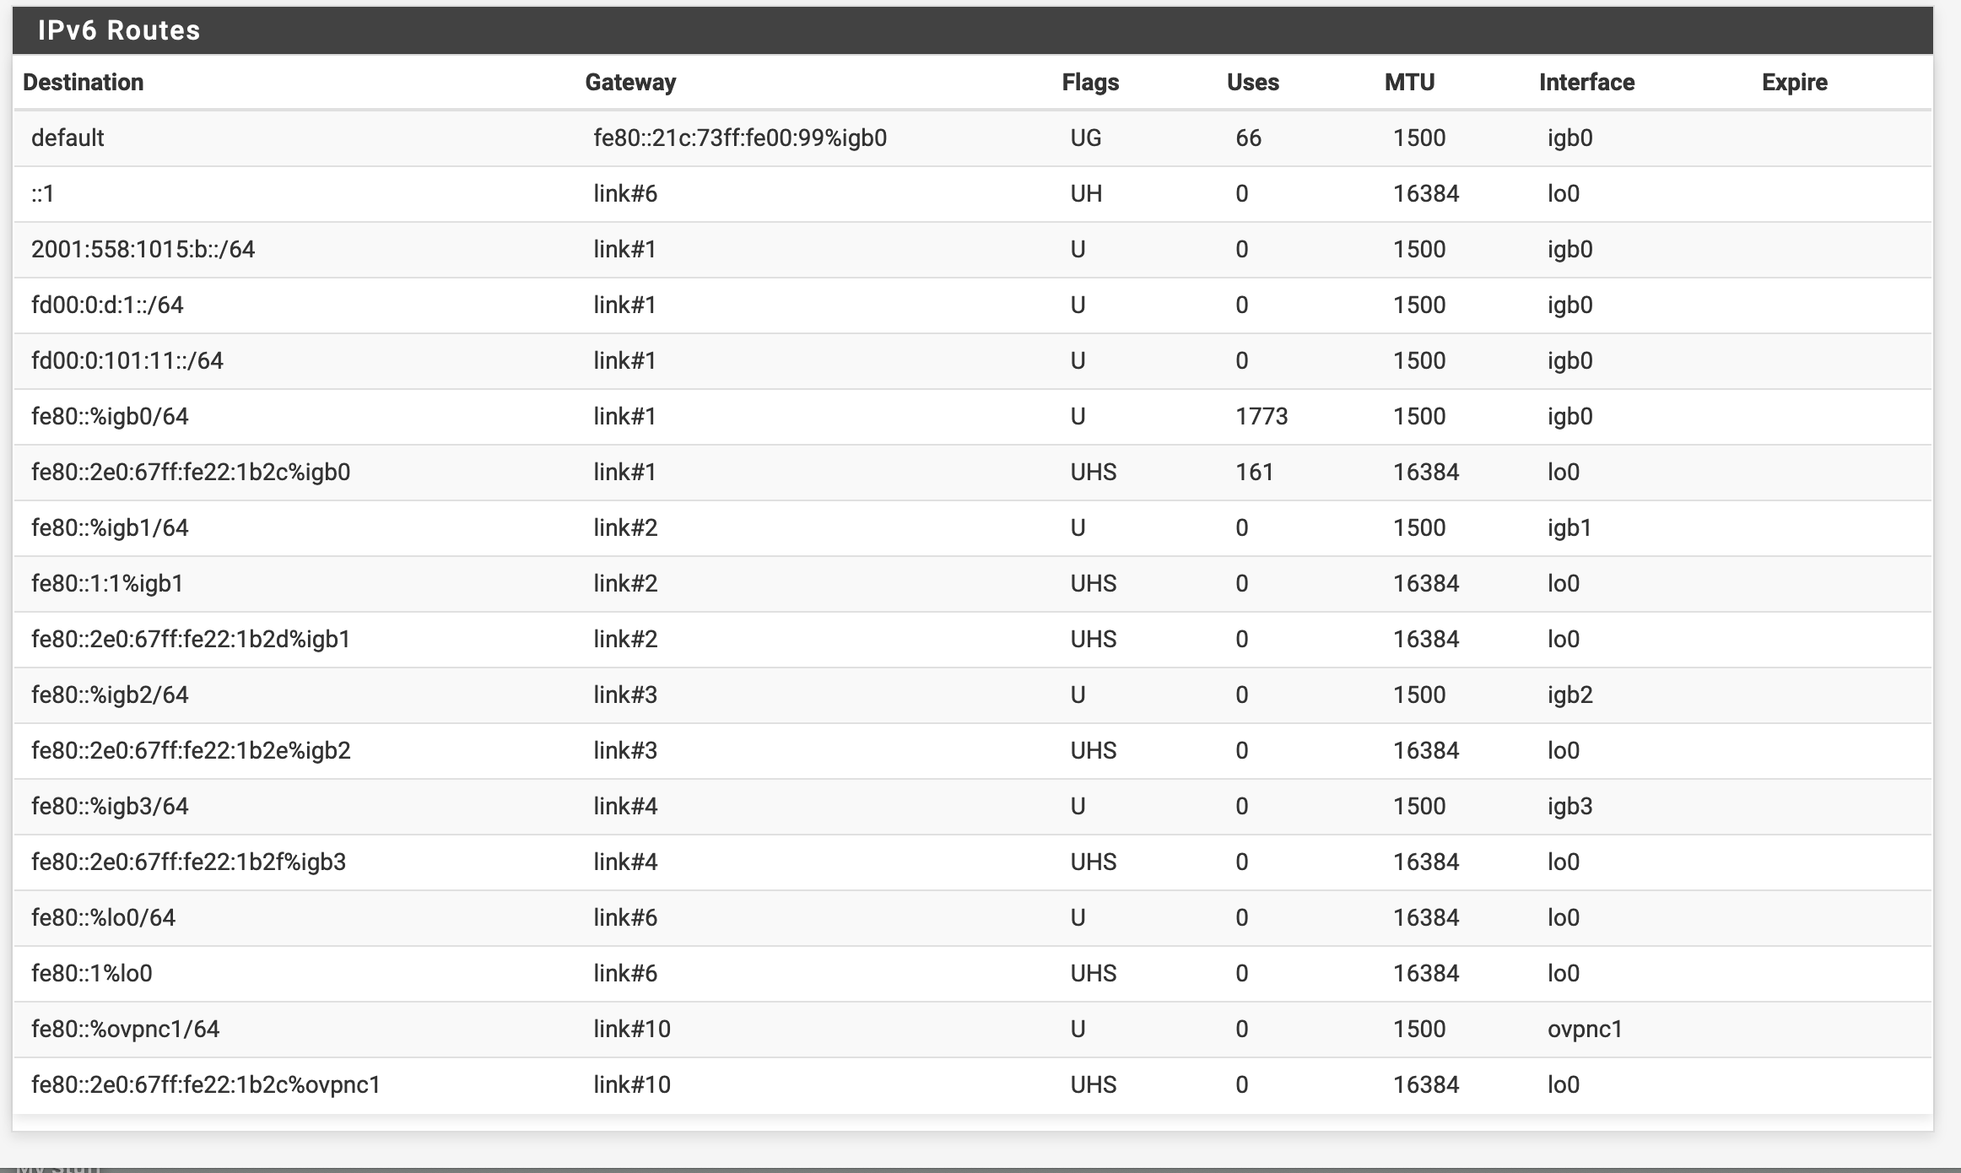The image size is (1961, 1173).
Task: Select the fe80::%ovpnc1/64 destination
Action: click(125, 1029)
